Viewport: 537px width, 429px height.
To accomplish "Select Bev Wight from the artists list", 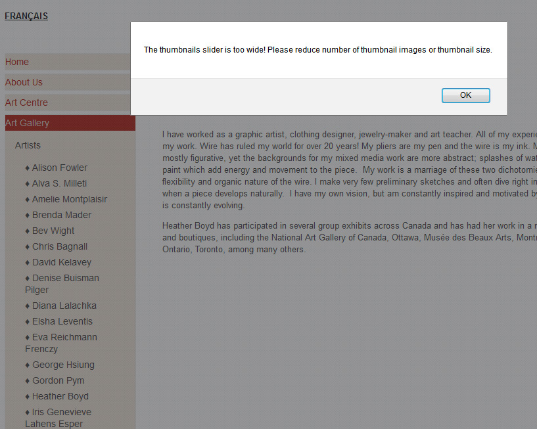I will (50, 231).
